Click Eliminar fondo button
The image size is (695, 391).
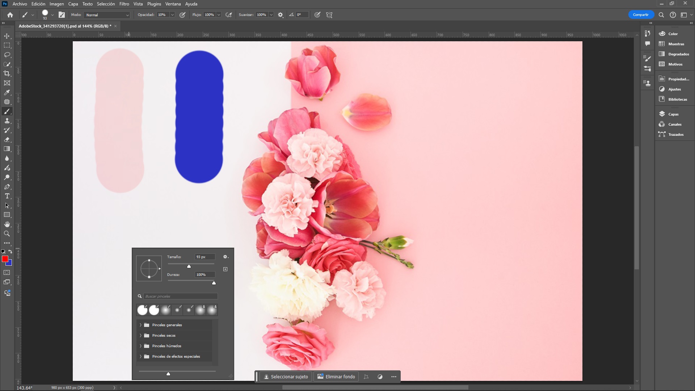336,377
